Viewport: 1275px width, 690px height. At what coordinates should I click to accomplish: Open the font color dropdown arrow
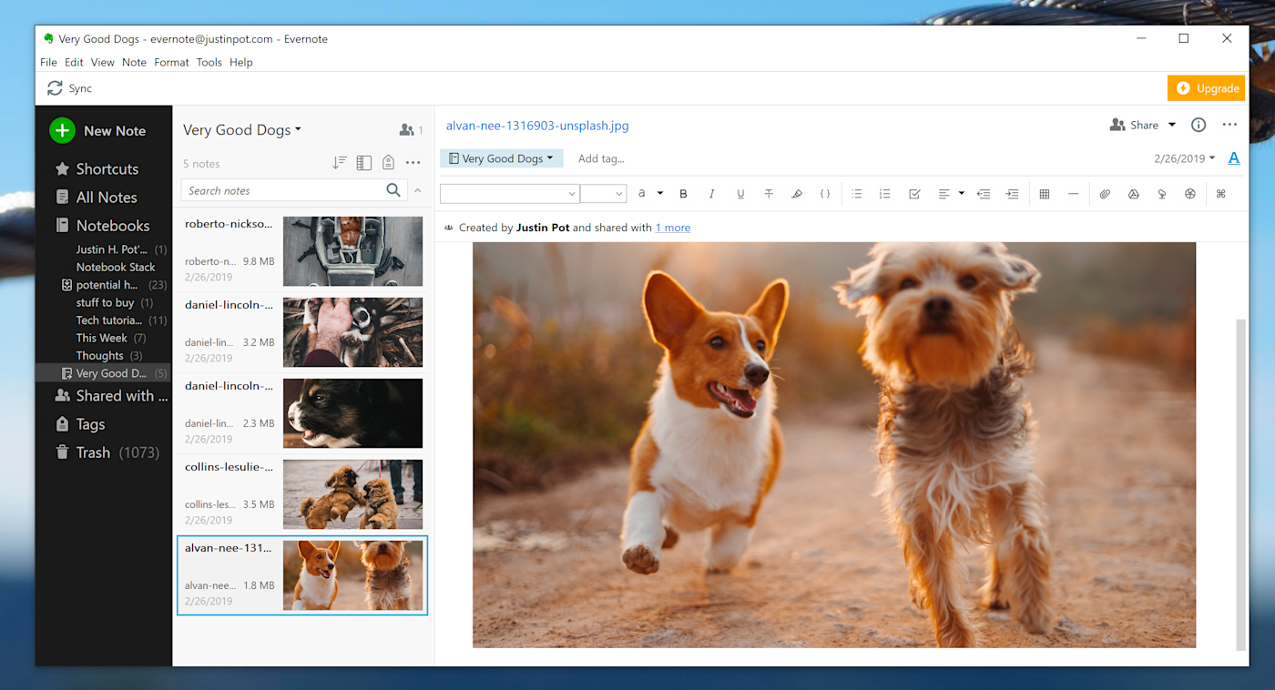(660, 194)
